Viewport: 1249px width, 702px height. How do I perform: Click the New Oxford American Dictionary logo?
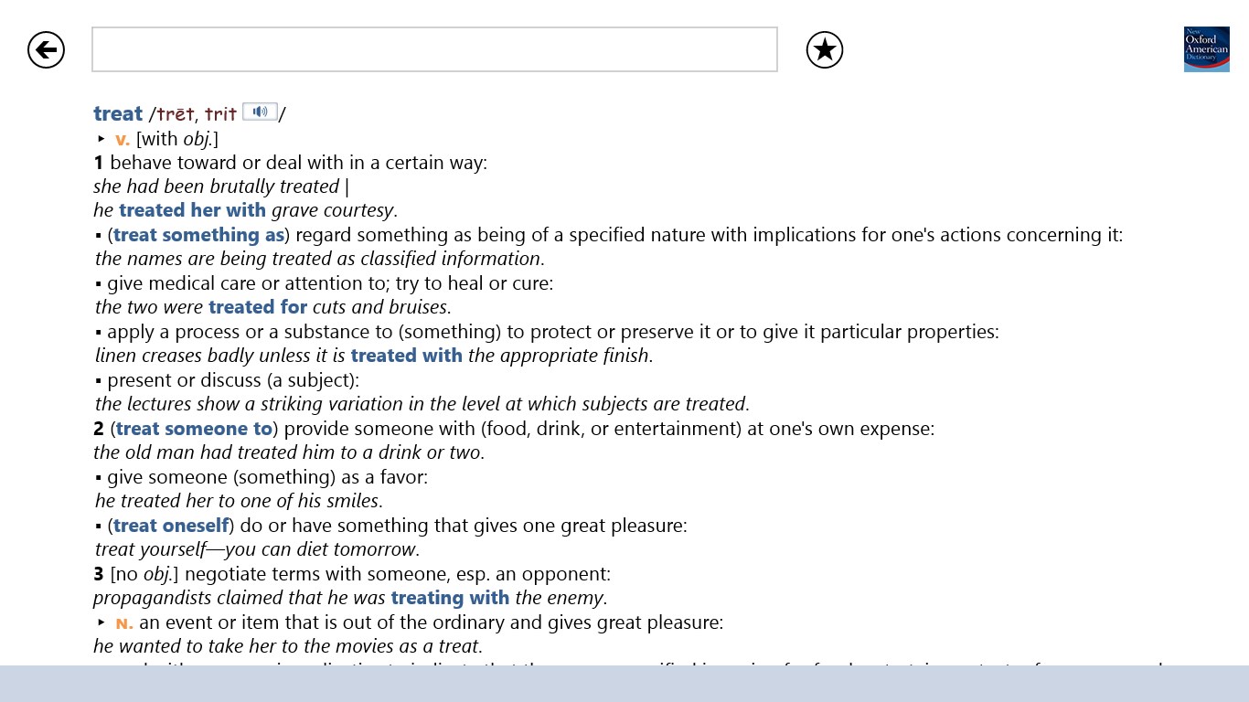[x=1206, y=49]
